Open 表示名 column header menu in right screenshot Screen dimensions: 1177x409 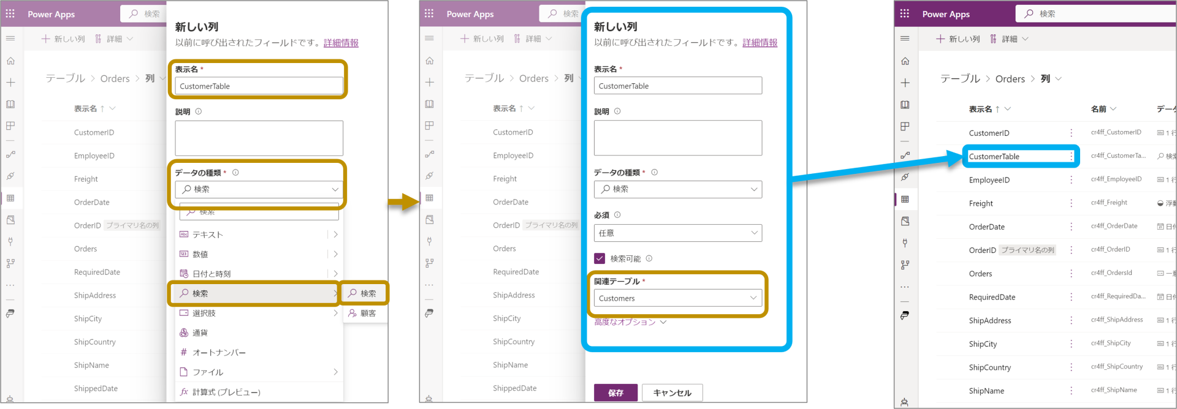(x=989, y=109)
